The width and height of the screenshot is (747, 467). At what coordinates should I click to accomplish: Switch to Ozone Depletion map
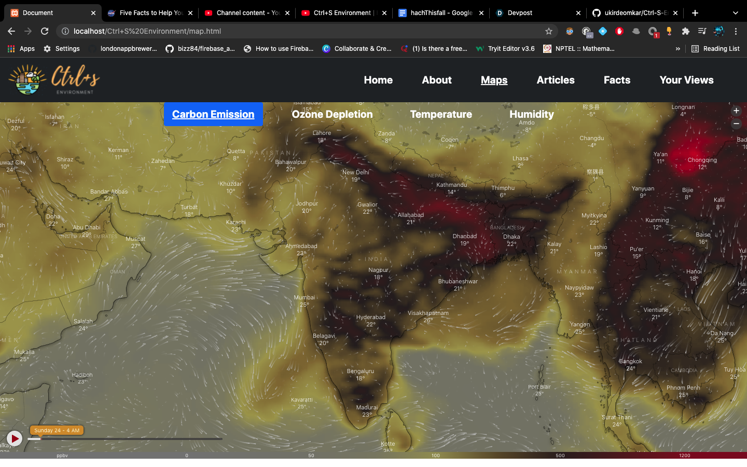click(332, 114)
